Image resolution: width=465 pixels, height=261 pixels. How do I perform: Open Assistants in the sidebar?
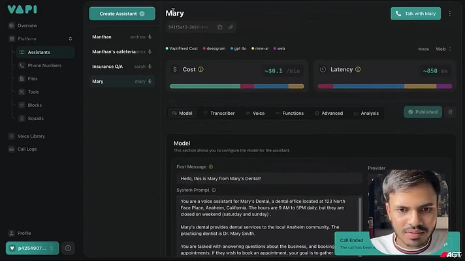pos(45,52)
